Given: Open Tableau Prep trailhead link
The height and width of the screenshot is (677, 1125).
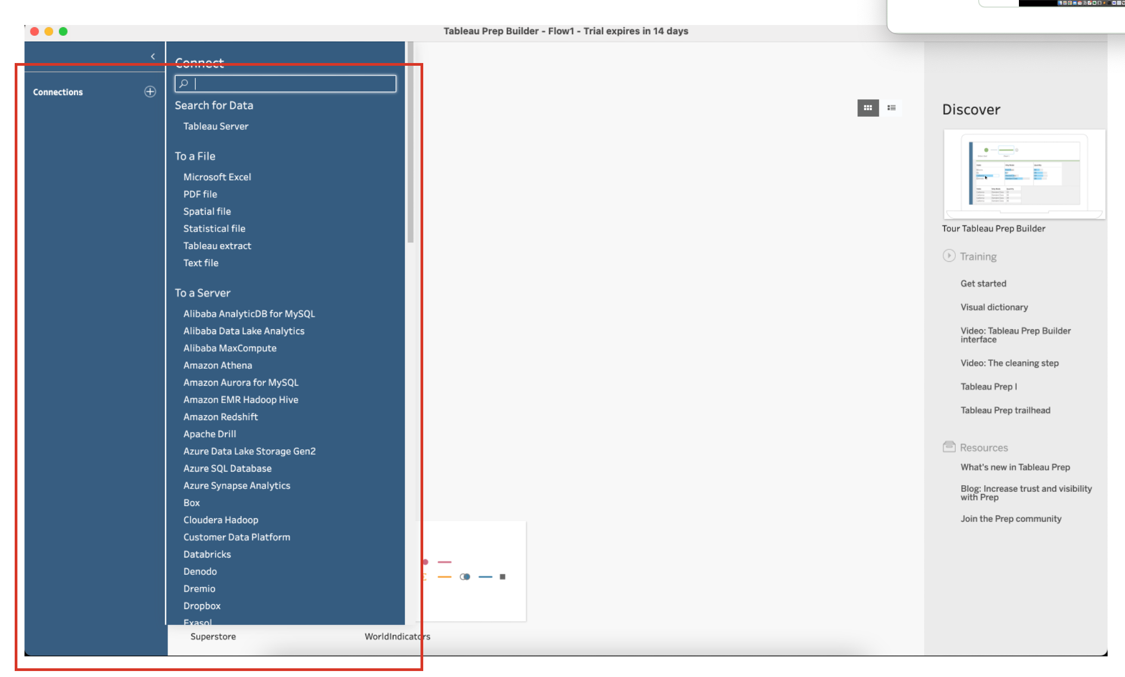Looking at the screenshot, I should tap(1005, 410).
